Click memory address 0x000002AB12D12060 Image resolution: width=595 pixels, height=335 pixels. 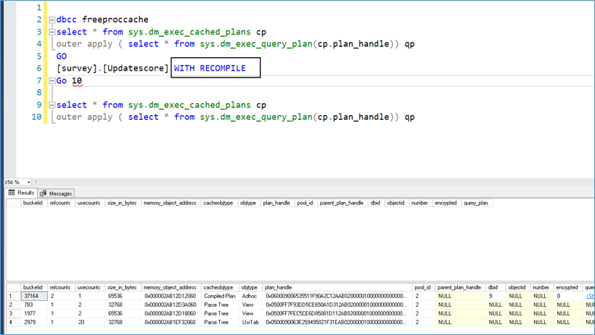[x=170, y=296]
